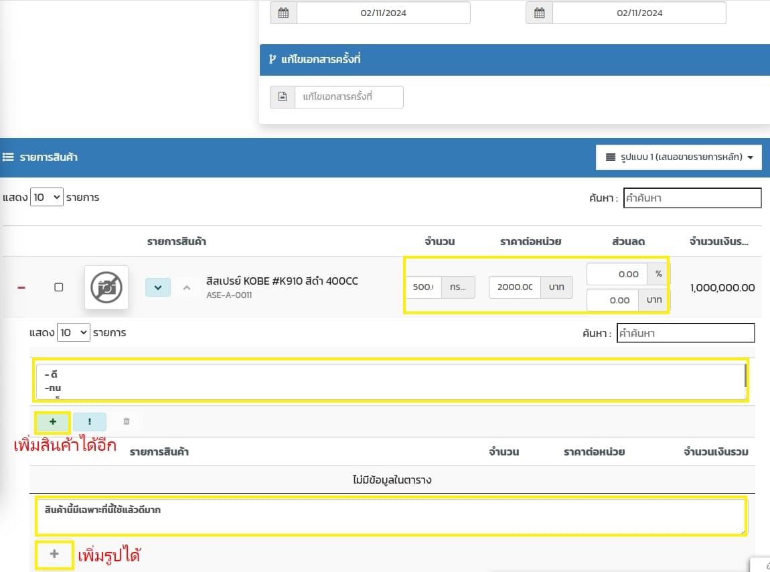
Task: Click the gray plus add-image button
Action: [54, 554]
